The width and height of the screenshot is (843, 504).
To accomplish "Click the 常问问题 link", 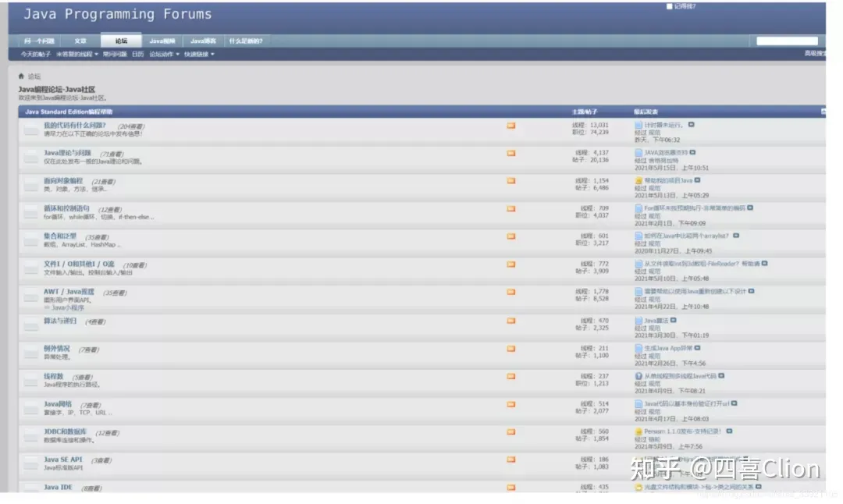I will [x=115, y=55].
